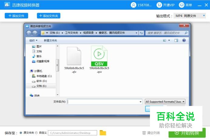Toggle the preview pane icon

pos(176,40)
